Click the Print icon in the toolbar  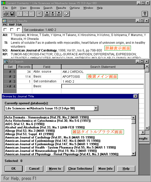coord(6,14)
